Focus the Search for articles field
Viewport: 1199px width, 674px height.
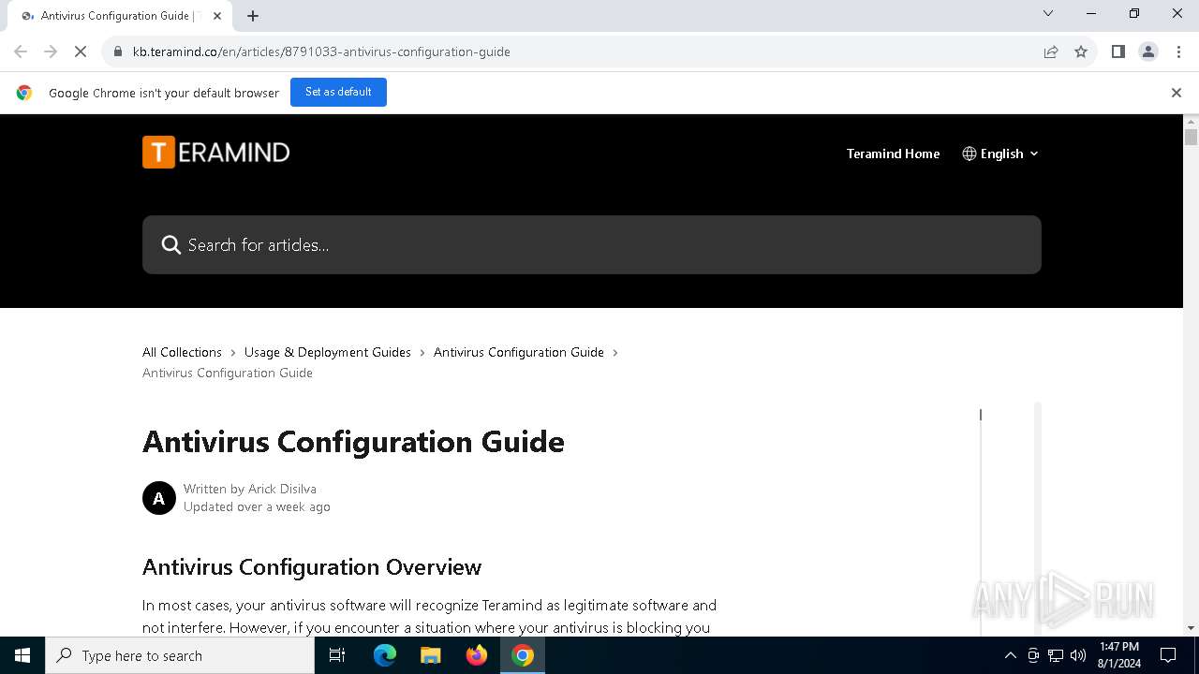(x=592, y=245)
